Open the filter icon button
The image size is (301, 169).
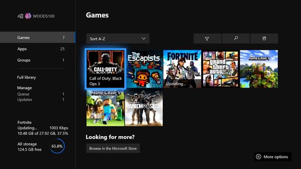(207, 38)
